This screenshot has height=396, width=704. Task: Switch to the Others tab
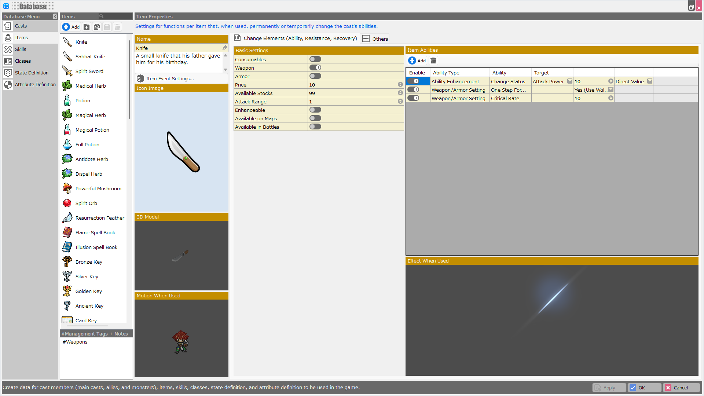375,38
